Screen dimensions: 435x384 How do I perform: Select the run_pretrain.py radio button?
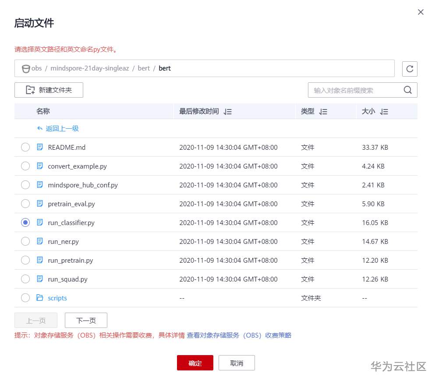(x=25, y=260)
